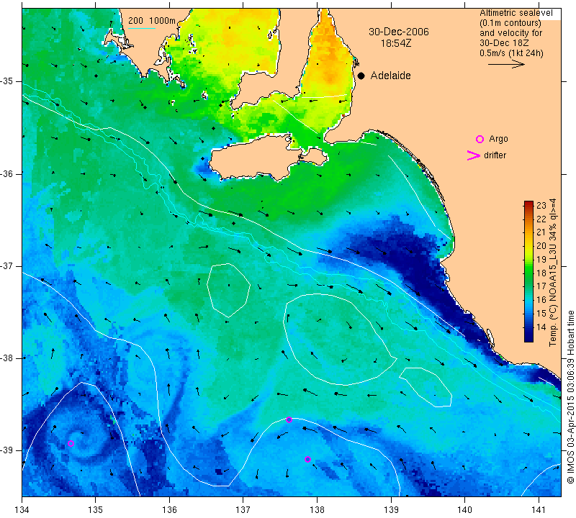
Task: Click the 14 value on the temperature scale
Action: click(541, 327)
